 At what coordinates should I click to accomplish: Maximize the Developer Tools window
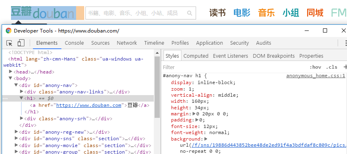coord(325,30)
